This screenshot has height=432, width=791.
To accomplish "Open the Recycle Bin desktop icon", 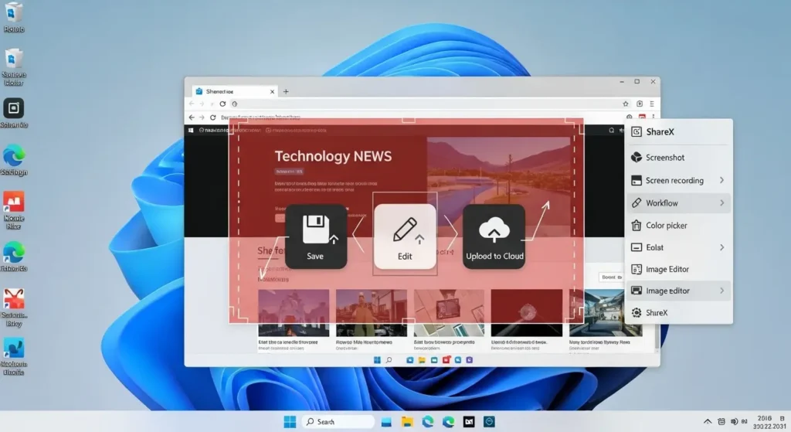I will (14, 13).
